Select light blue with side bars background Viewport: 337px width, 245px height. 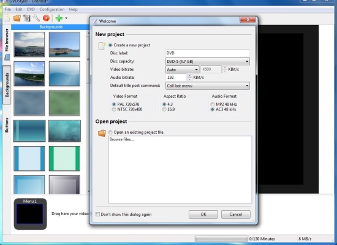point(29,159)
